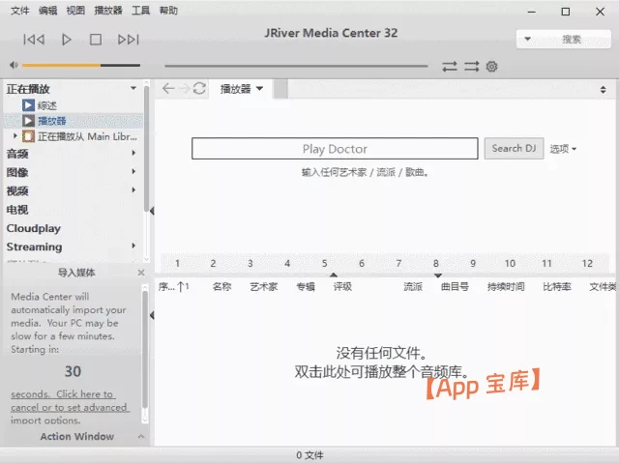Skip to next track button
619x464 pixels.
click(x=129, y=40)
